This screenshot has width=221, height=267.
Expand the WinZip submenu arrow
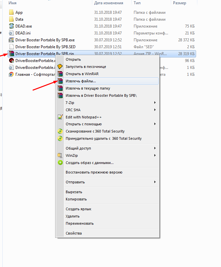coord(155,155)
